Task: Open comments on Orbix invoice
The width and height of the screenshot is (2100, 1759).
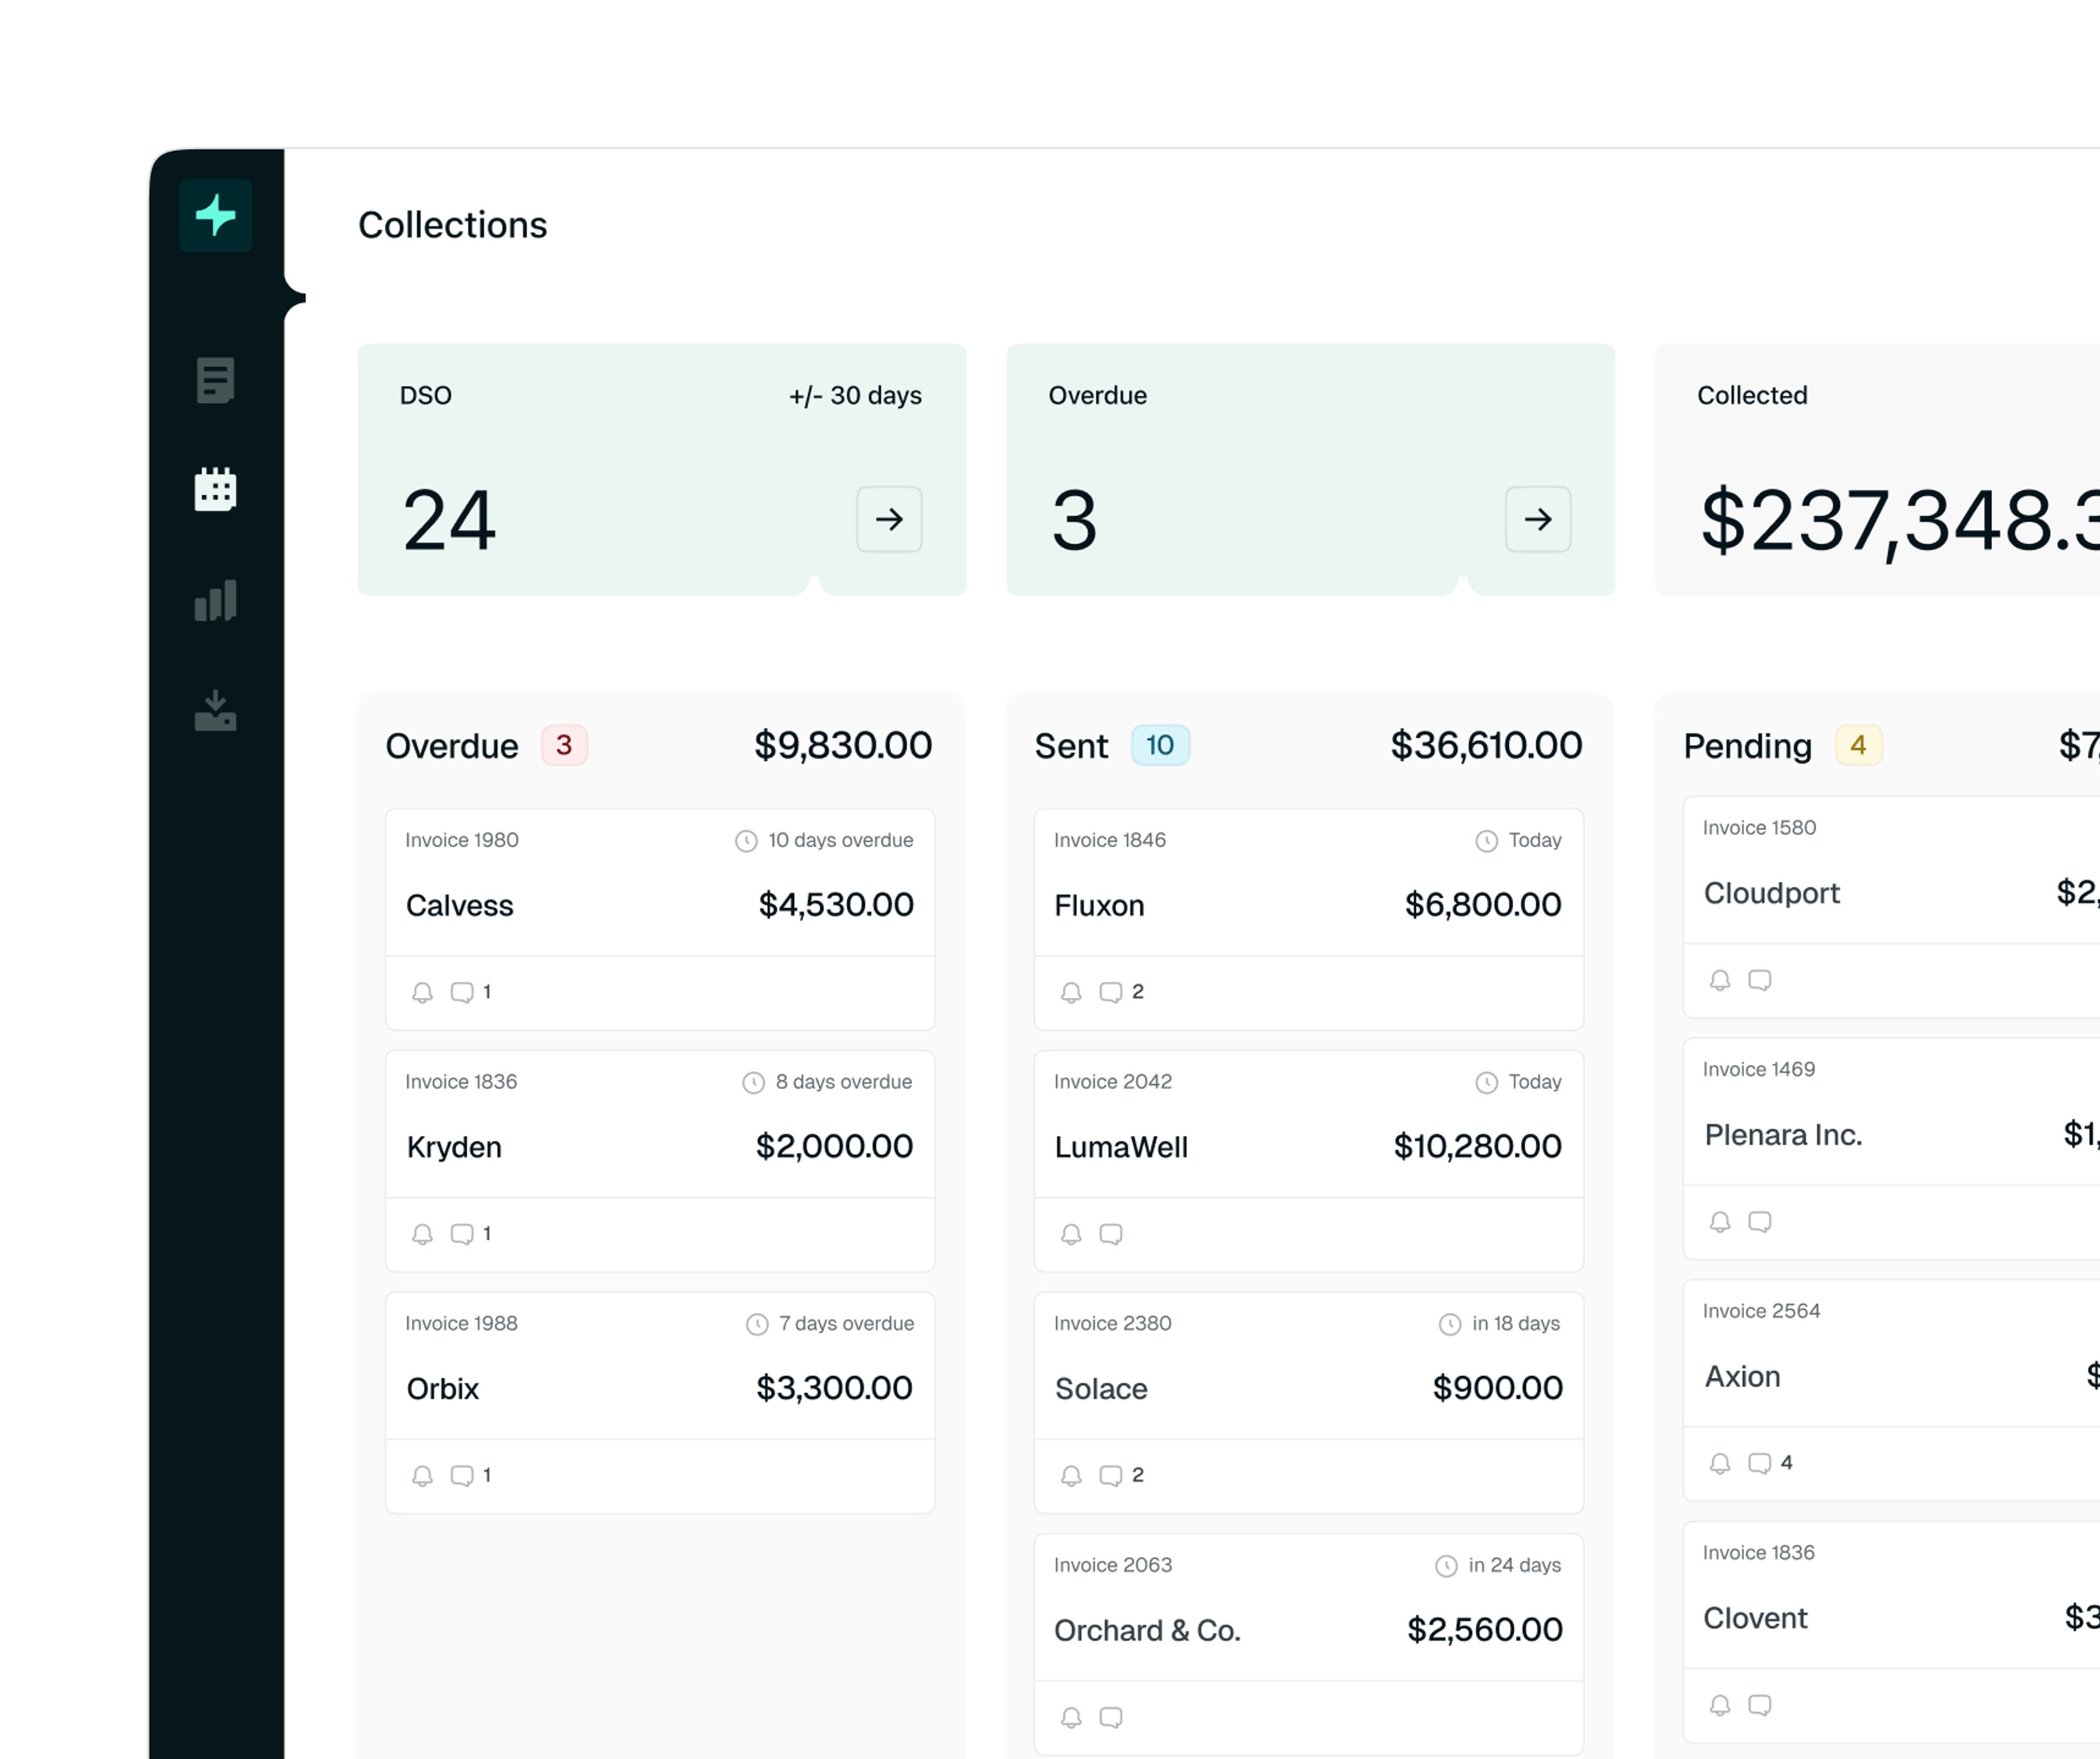Action: point(462,1476)
